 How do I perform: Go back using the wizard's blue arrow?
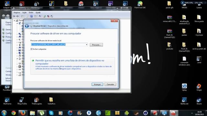coord(27,26)
